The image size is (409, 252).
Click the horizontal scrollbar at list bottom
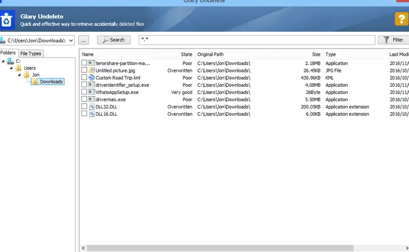(x=245, y=248)
